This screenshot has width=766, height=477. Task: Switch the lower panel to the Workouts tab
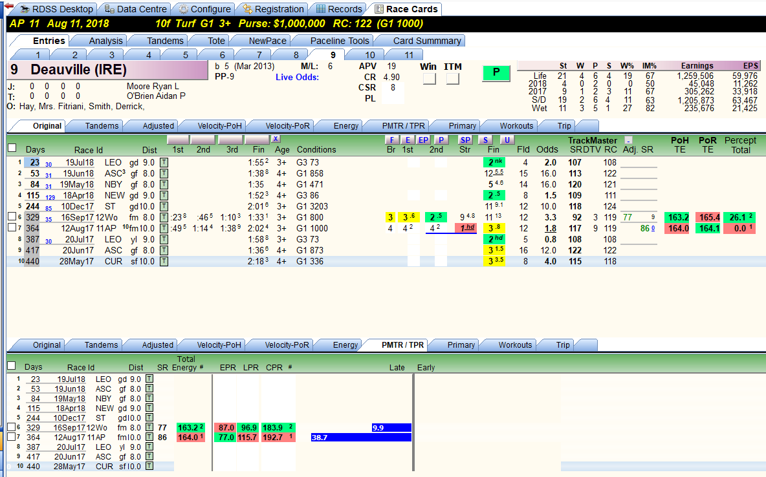pyautogui.click(x=515, y=345)
